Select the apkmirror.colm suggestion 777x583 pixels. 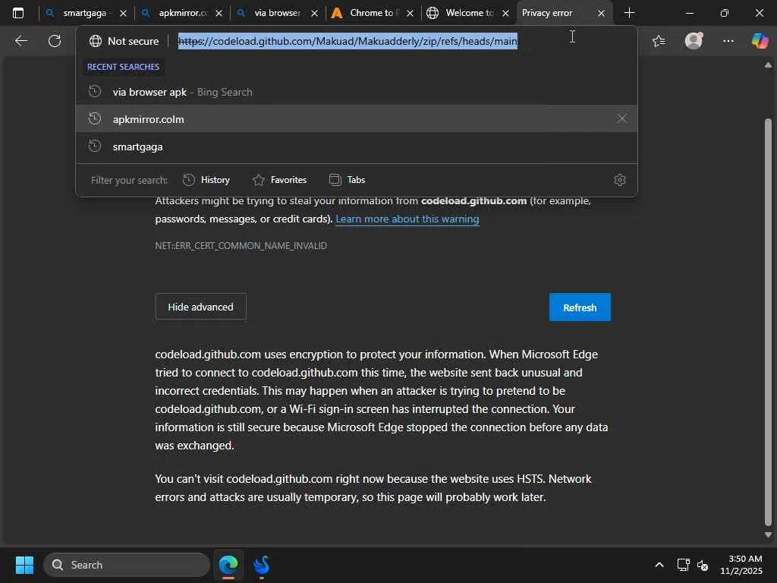[x=357, y=118]
